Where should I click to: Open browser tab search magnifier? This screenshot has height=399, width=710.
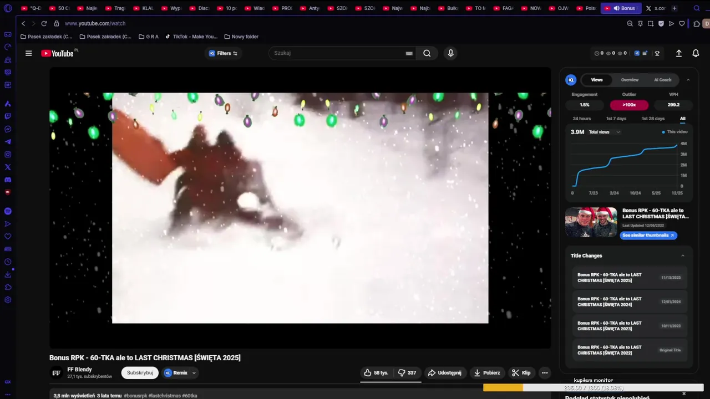pyautogui.click(x=697, y=8)
